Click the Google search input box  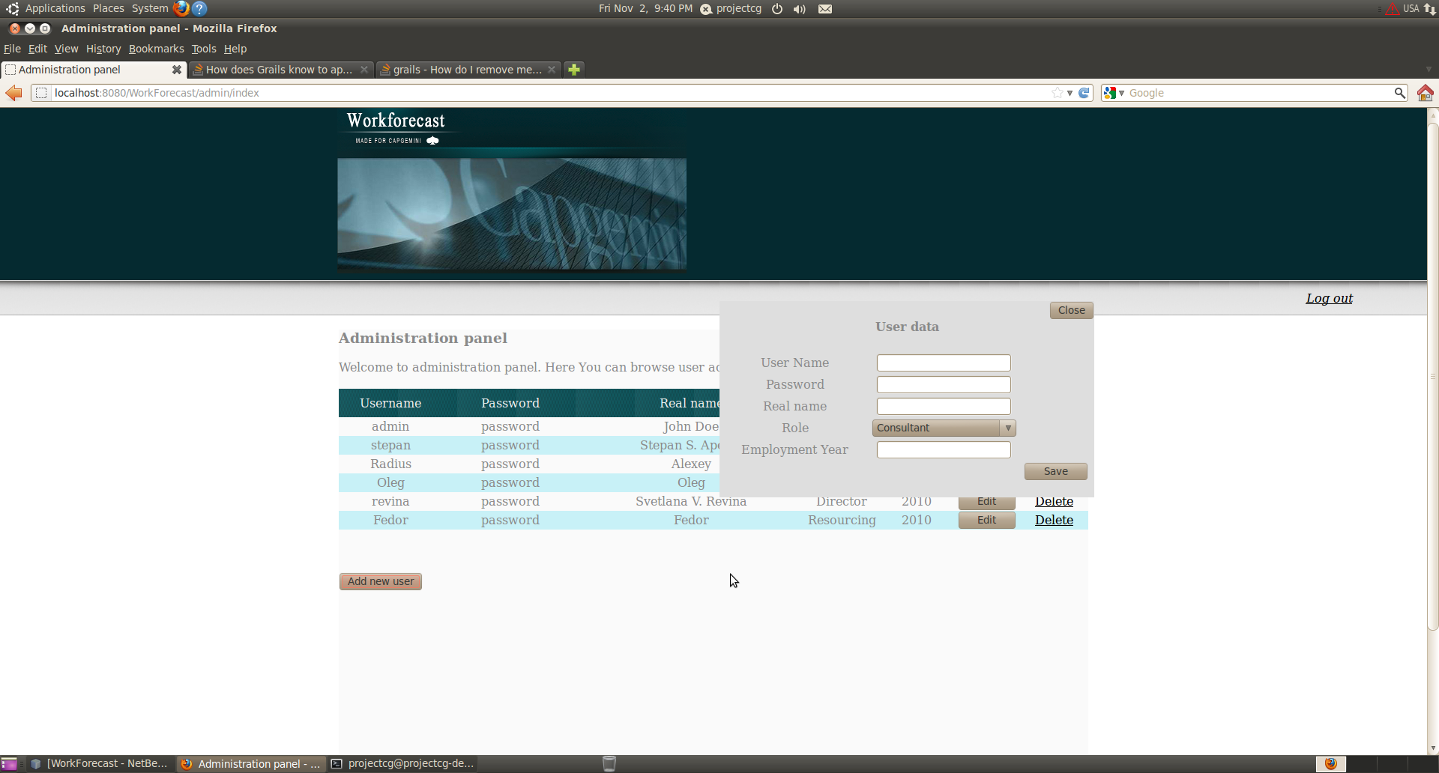click(x=1259, y=93)
